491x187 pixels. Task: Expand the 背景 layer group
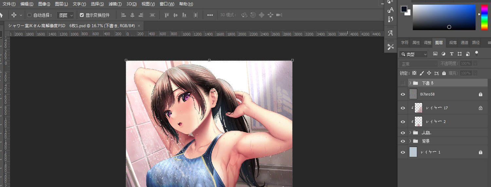(410, 141)
